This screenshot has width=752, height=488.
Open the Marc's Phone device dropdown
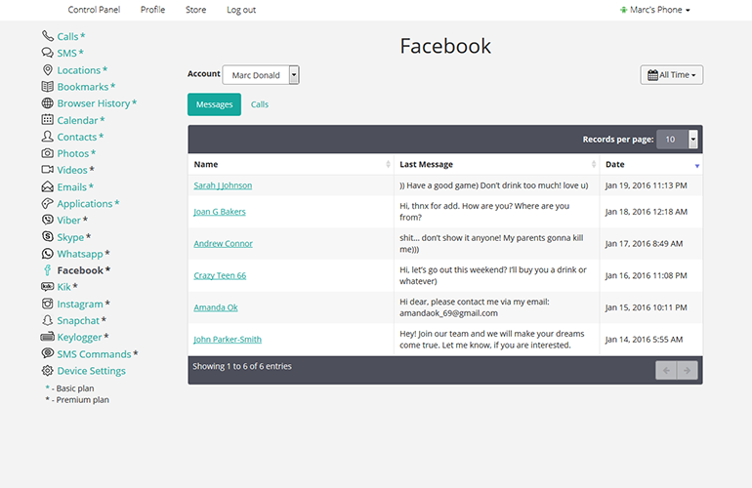point(655,10)
